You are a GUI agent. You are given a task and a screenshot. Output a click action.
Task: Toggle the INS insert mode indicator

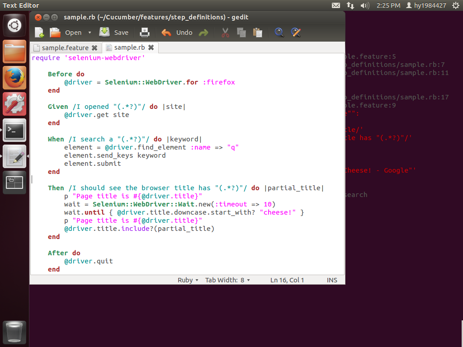click(x=332, y=280)
